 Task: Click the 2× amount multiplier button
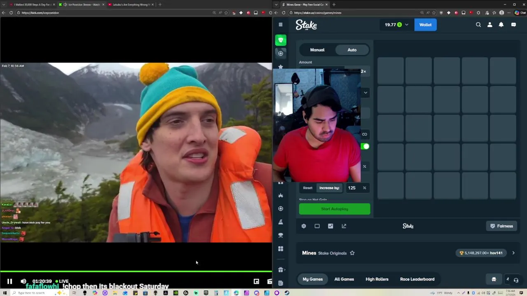coord(363,72)
